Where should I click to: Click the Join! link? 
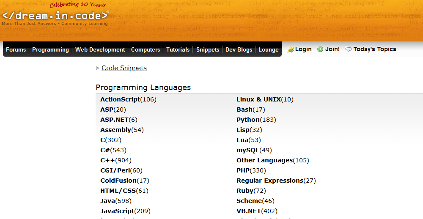point(332,49)
